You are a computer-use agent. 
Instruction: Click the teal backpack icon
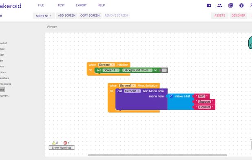click(x=250, y=43)
